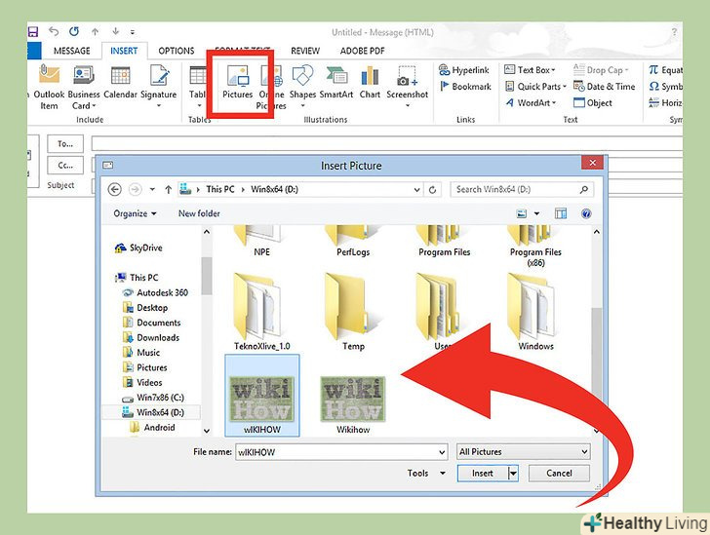Image resolution: width=710 pixels, height=535 pixels.
Task: Select Win7x86 (C:) drive
Action: [x=153, y=398]
